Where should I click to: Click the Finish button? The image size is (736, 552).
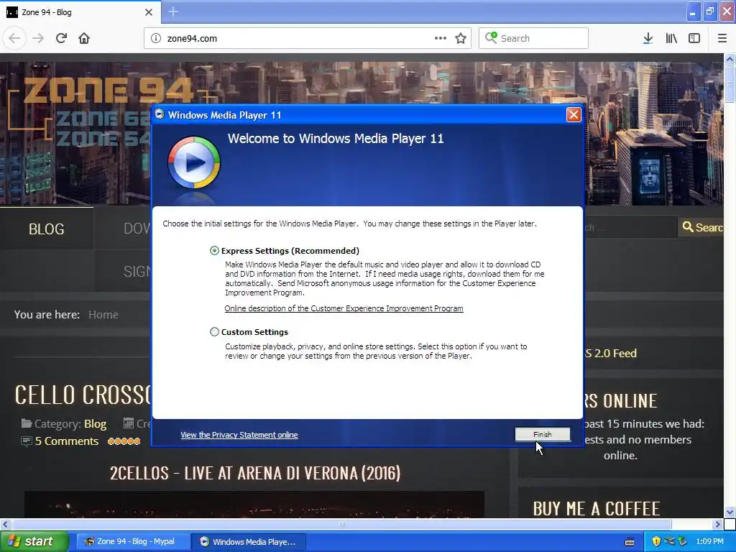[542, 434]
